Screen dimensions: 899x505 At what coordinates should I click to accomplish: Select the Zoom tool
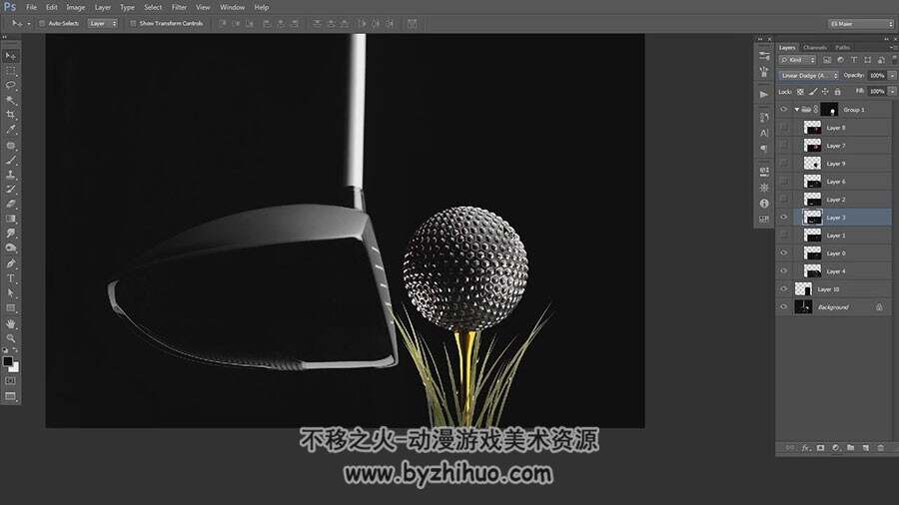(x=11, y=338)
